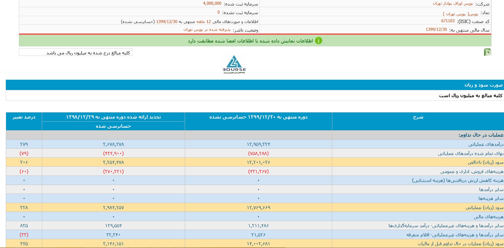Viewport: 504px width, 248px height.
Task: Click the green banner message about signed information
Action: (x=250, y=41)
